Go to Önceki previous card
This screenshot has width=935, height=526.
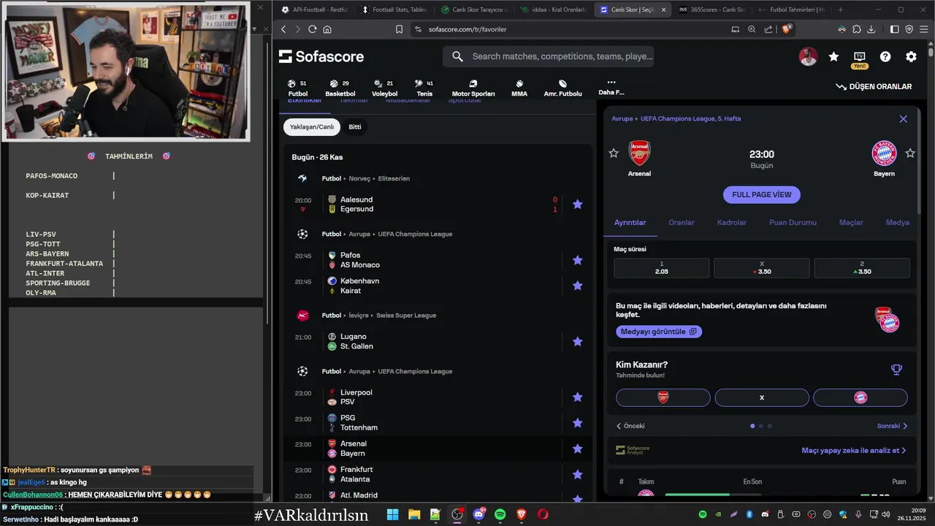pos(630,426)
